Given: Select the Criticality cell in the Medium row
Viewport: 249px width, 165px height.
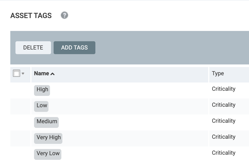Looking at the screenshot, I should (x=223, y=121).
